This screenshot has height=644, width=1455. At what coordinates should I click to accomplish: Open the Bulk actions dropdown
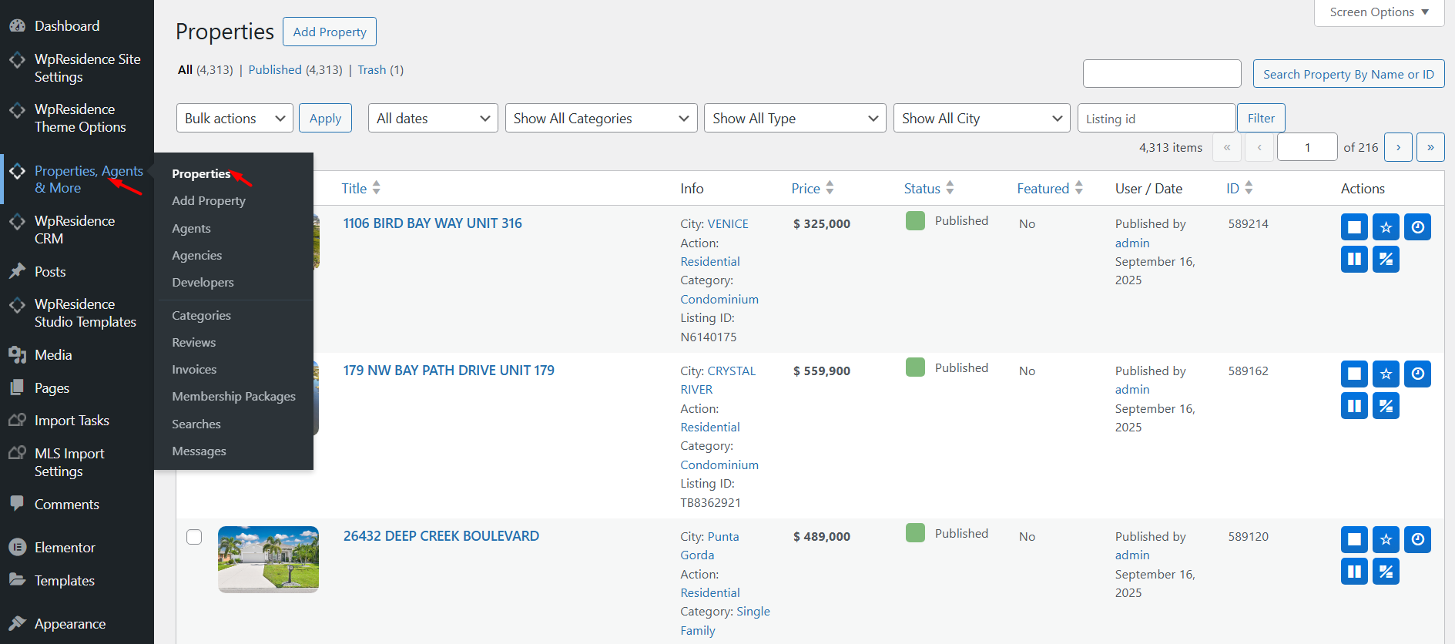coord(234,119)
